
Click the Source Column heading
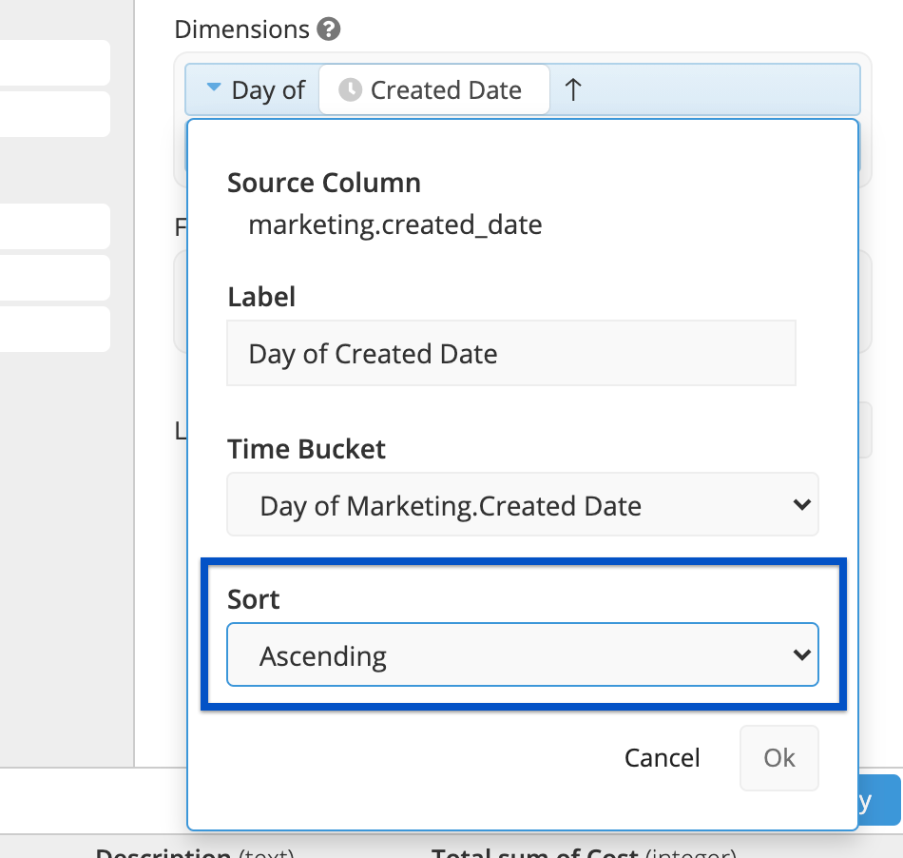pos(323,184)
